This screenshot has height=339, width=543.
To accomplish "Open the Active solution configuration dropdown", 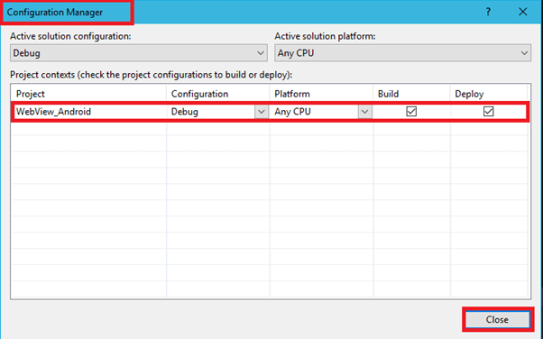I will [139, 53].
